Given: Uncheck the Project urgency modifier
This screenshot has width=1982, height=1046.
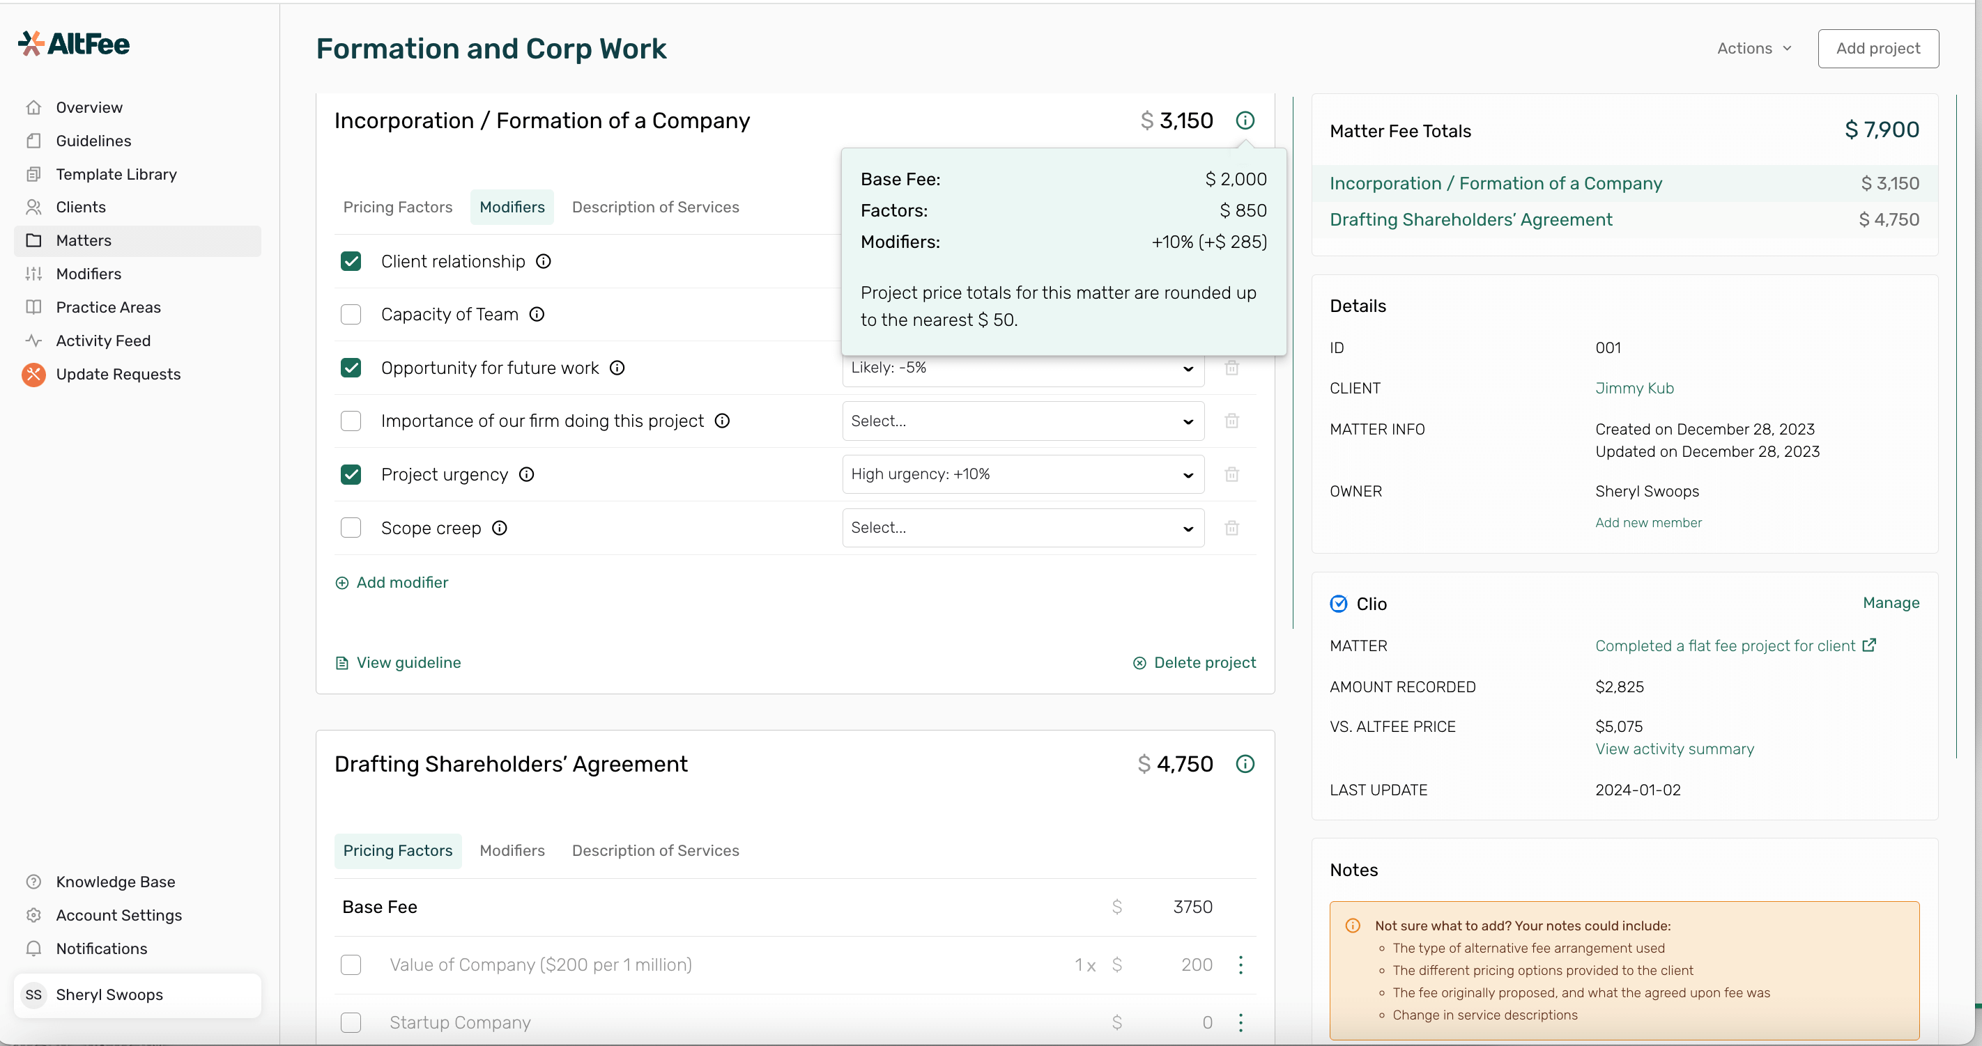Looking at the screenshot, I should [351, 474].
